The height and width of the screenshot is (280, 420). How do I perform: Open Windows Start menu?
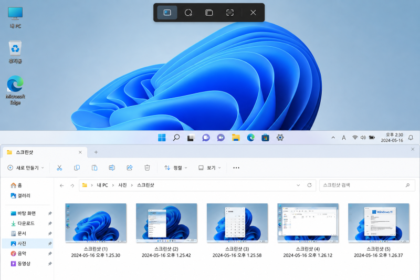pyautogui.click(x=162, y=138)
